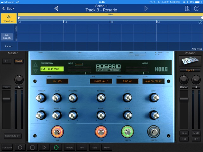Open the amp TYPE selector UK 90S

point(57,81)
